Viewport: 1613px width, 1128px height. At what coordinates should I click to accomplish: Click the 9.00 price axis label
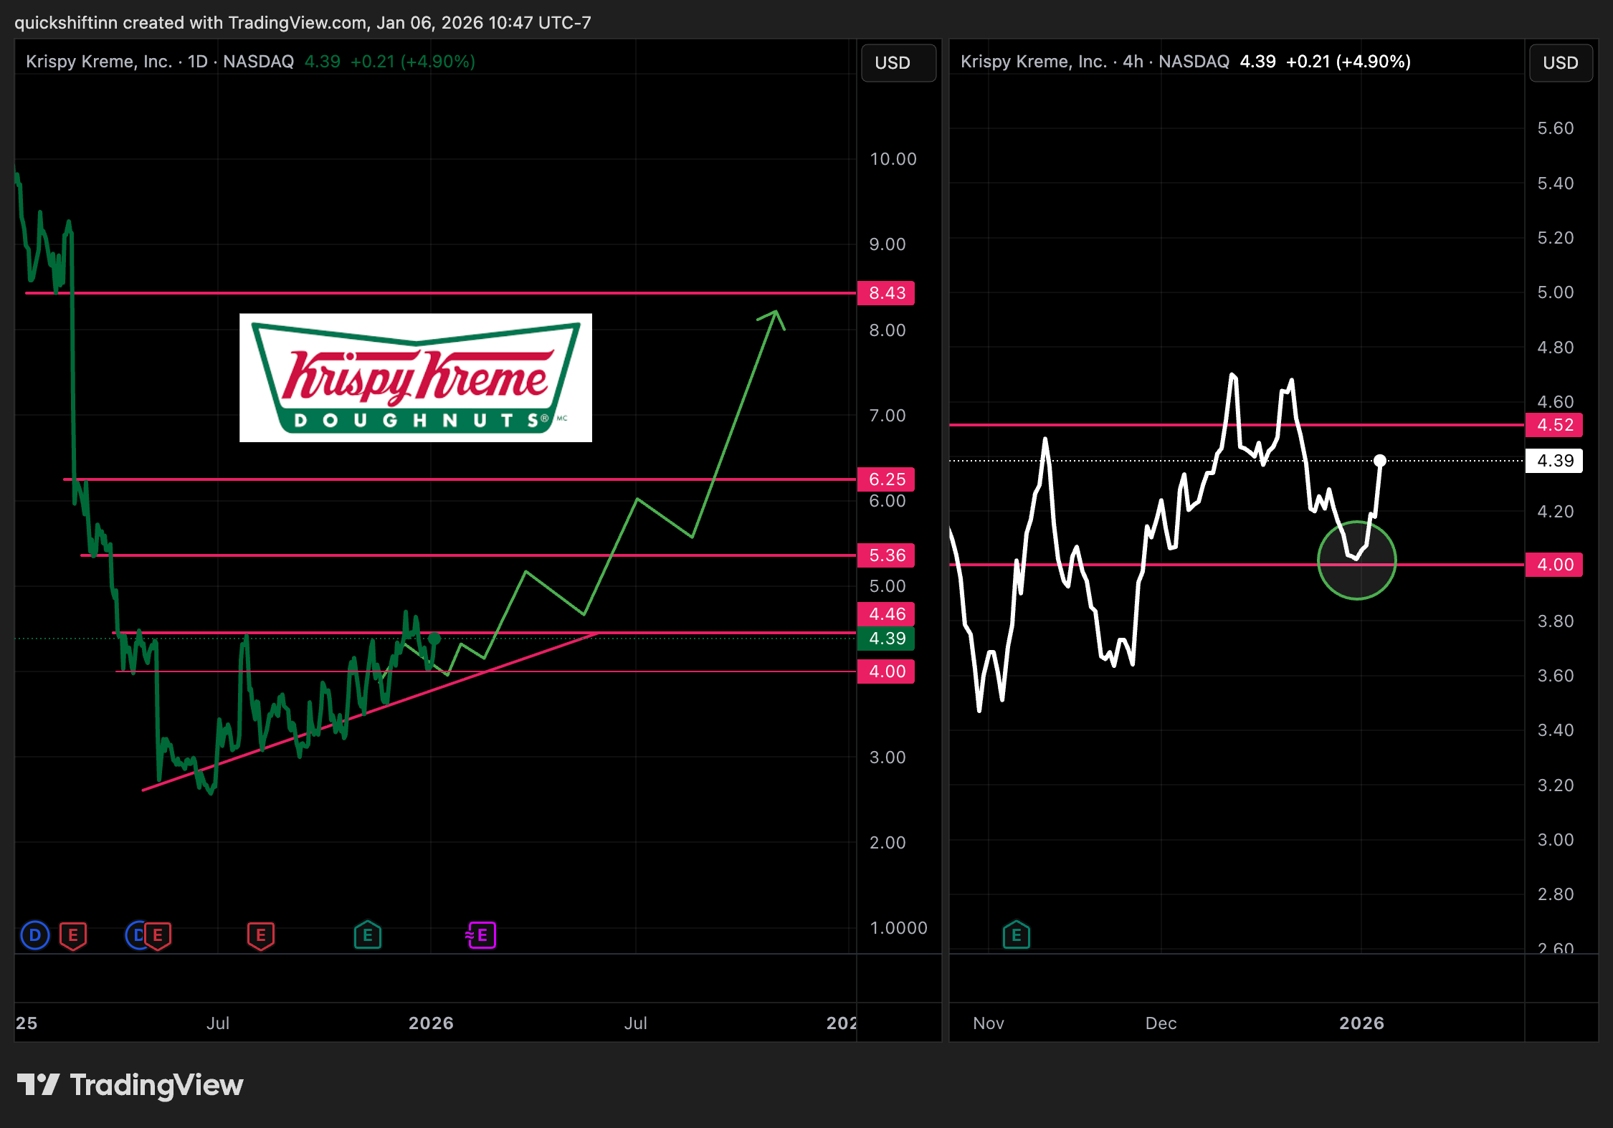point(888,244)
